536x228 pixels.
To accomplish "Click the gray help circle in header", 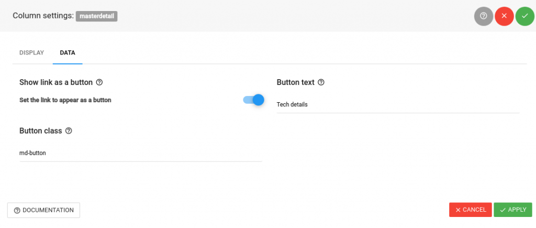I will 483,16.
